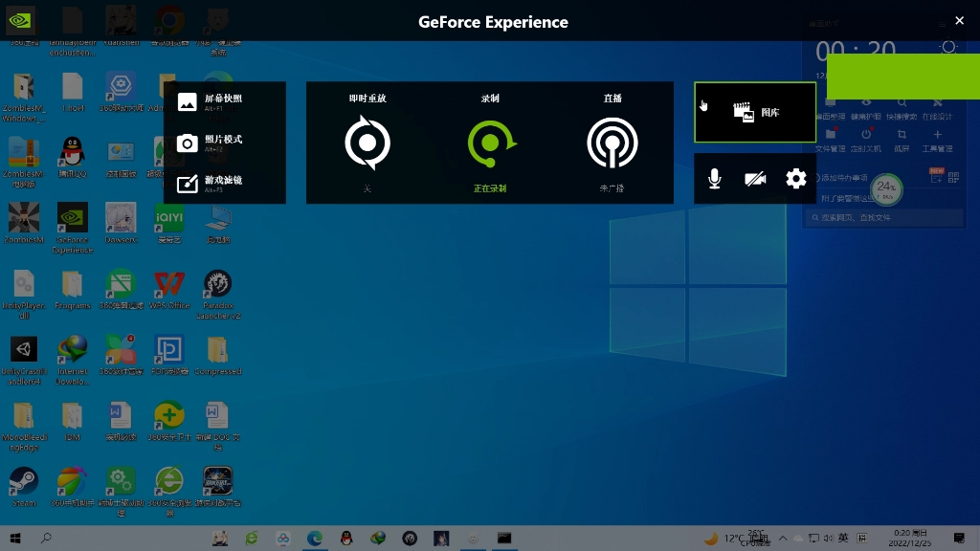Enable the disabled webcam overlay
Image resolution: width=980 pixels, height=551 pixels.
[755, 178]
